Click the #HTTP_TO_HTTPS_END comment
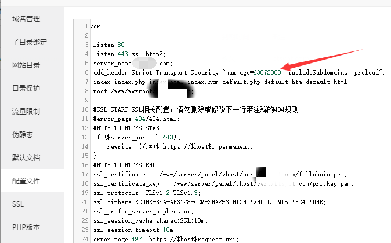The image size is (391, 243). [x=124, y=165]
